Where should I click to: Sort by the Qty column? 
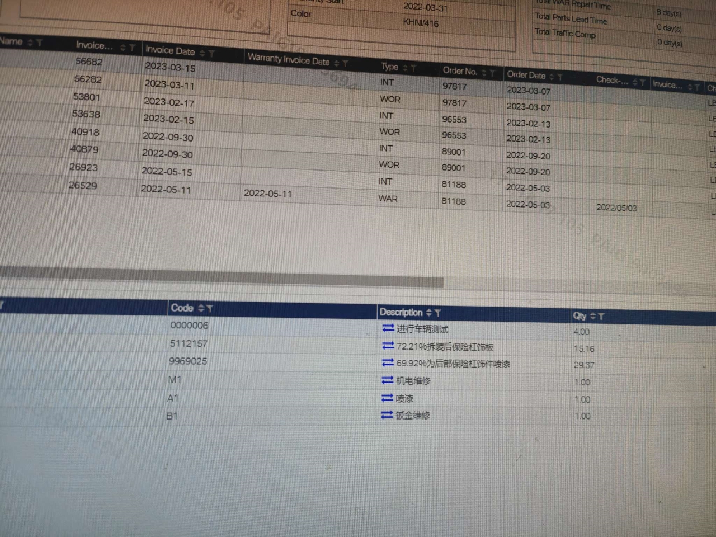pyautogui.click(x=593, y=316)
